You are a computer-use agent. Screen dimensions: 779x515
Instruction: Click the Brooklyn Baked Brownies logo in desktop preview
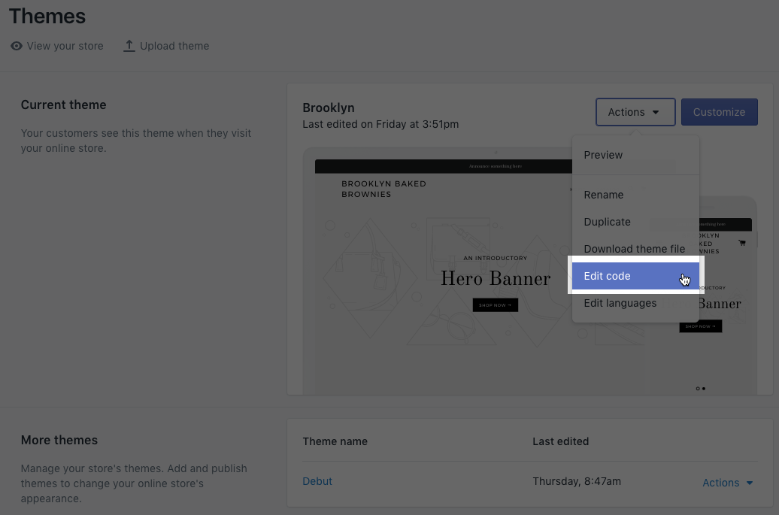(x=383, y=189)
